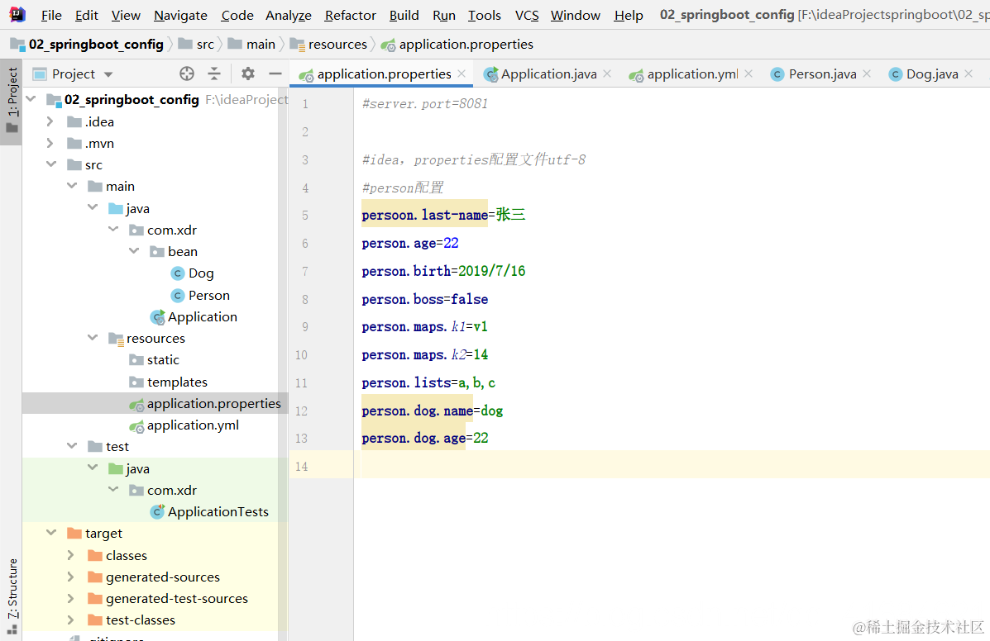Screen dimensions: 990x641
Task: Select the ApplicationTests class icon
Action: click(157, 512)
